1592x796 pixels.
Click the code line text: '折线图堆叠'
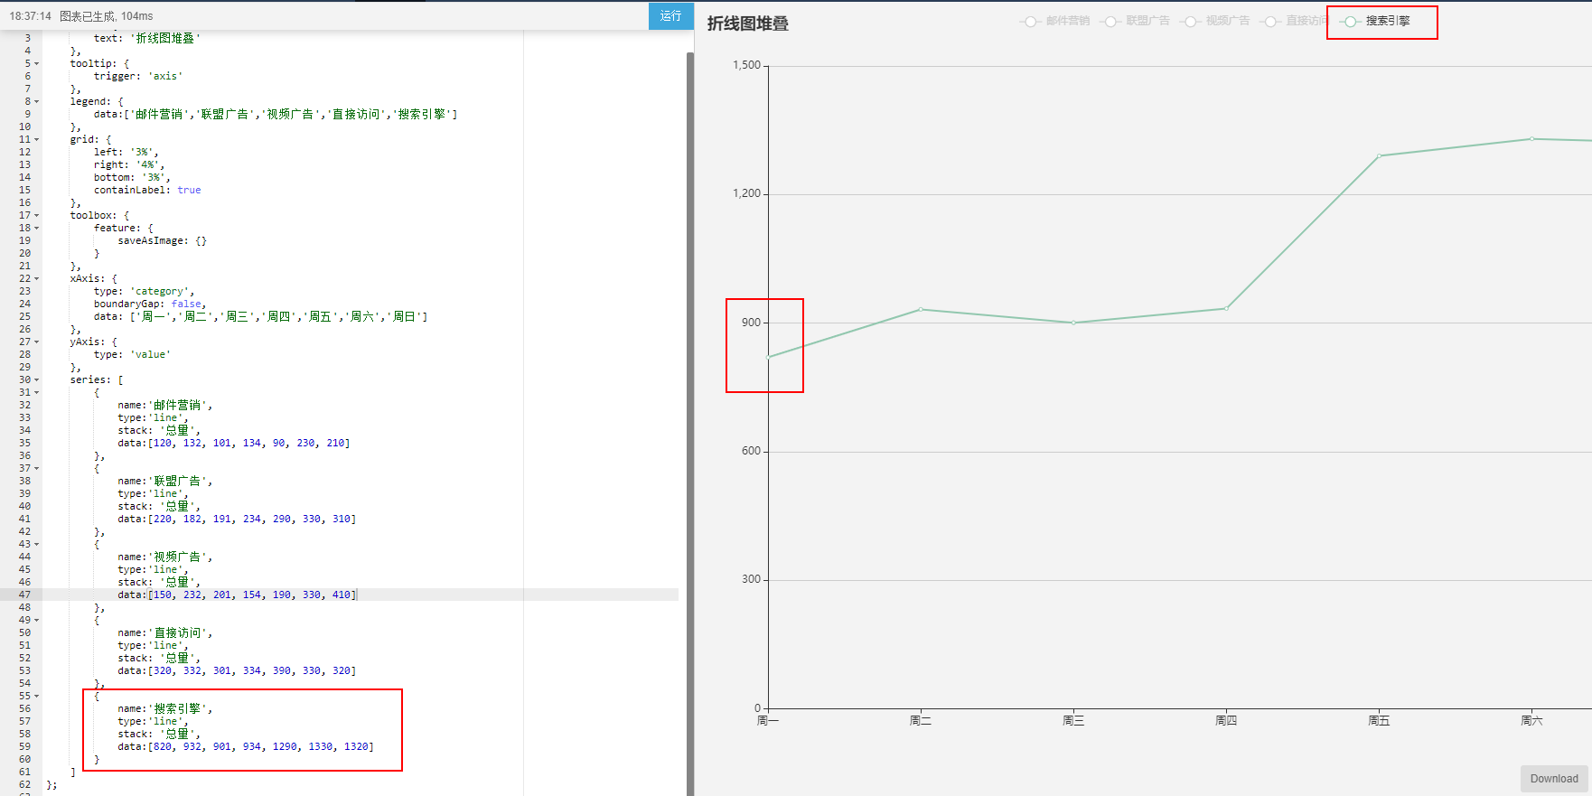pyautogui.click(x=147, y=38)
